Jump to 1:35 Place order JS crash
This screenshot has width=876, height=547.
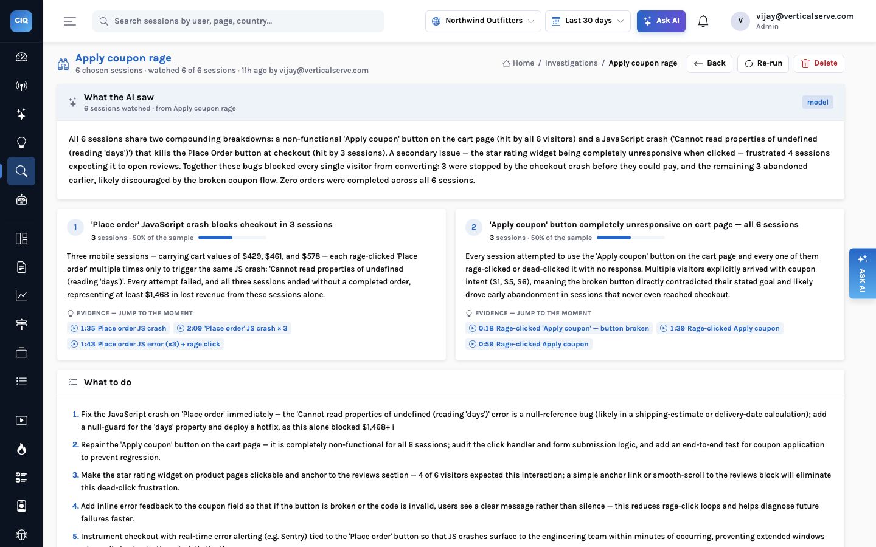(x=118, y=328)
